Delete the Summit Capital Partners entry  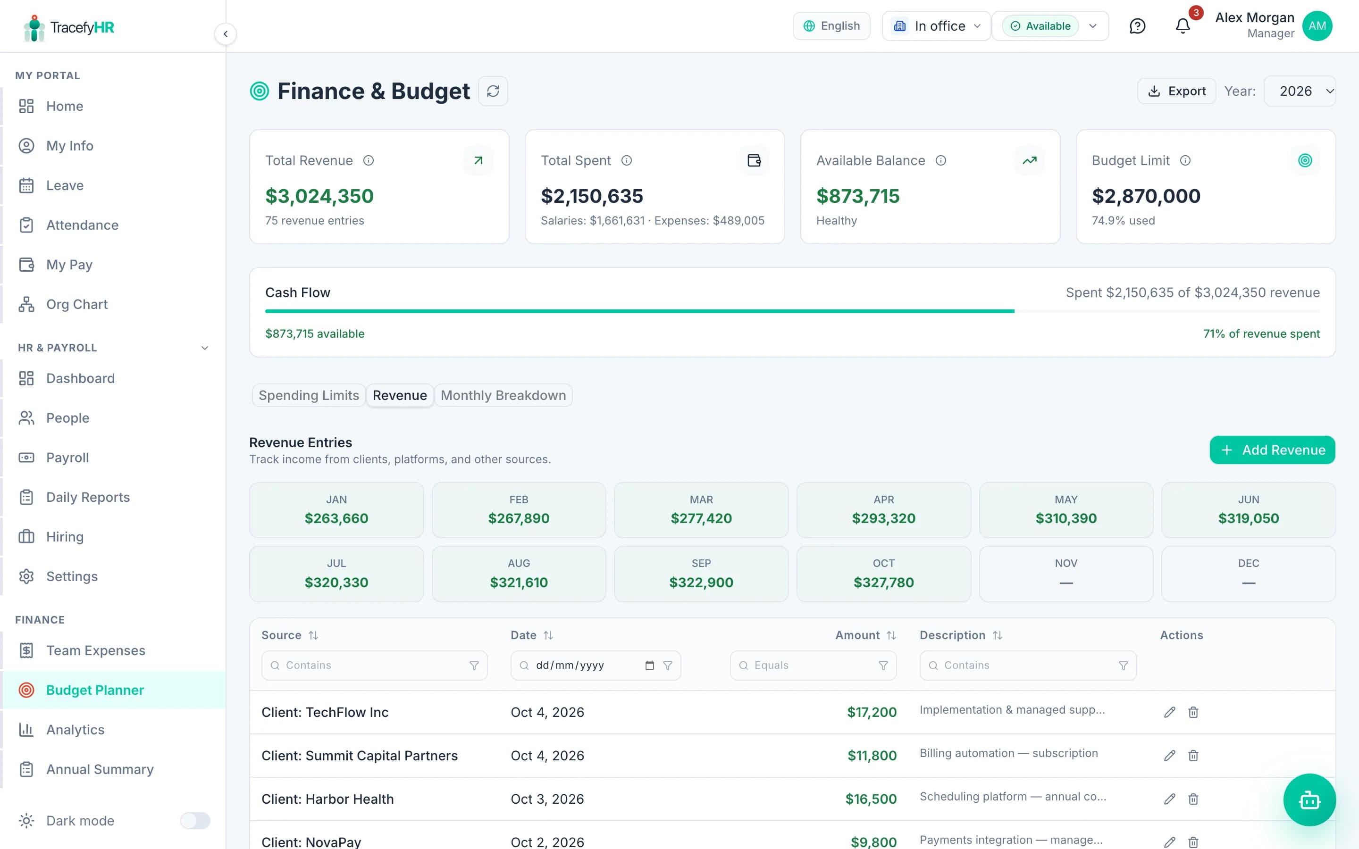pyautogui.click(x=1193, y=755)
